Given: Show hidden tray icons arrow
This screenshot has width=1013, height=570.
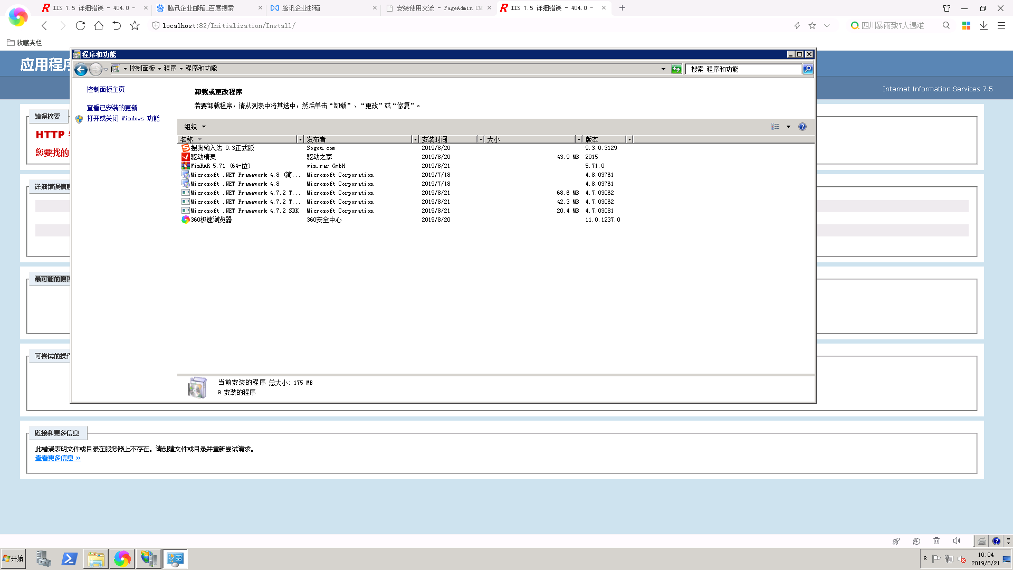Looking at the screenshot, I should tap(925, 558).
